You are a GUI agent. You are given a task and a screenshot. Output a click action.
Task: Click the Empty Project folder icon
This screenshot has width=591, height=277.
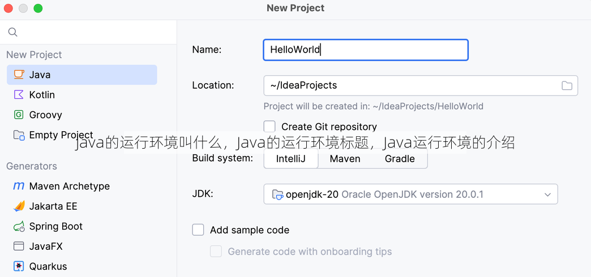(x=19, y=135)
